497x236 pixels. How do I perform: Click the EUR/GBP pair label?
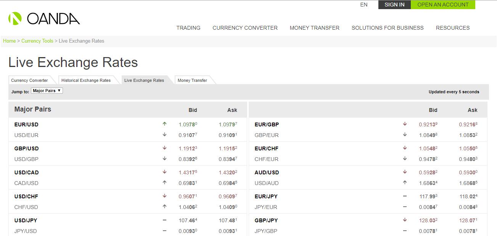pos(267,124)
